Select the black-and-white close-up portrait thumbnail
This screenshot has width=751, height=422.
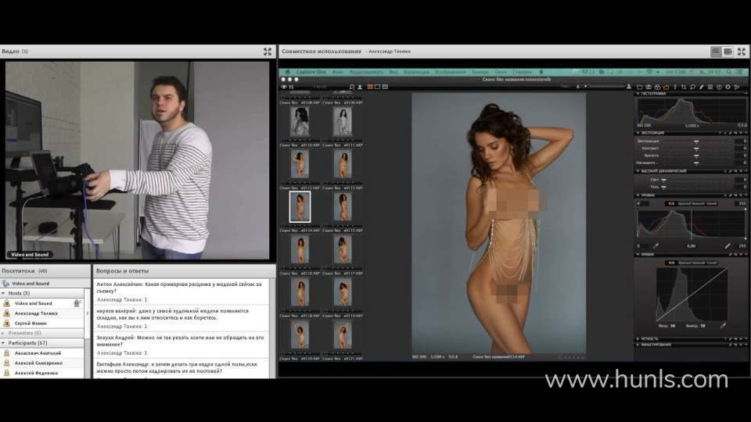point(300,121)
